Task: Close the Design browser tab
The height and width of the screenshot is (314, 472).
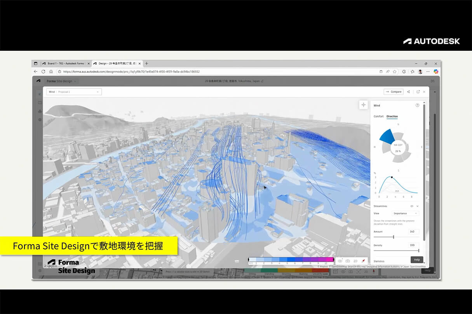Action: coord(140,63)
